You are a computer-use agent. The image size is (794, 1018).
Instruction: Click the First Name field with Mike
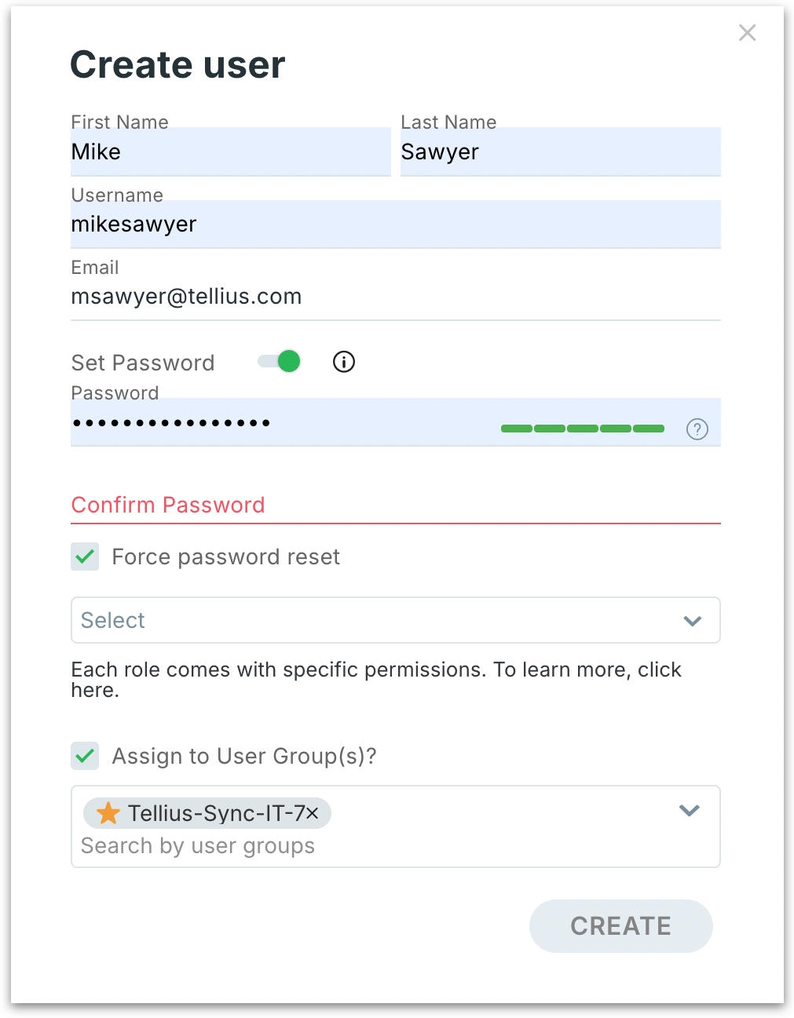click(230, 151)
